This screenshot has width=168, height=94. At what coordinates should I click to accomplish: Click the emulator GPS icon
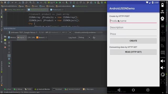click(162, 12)
